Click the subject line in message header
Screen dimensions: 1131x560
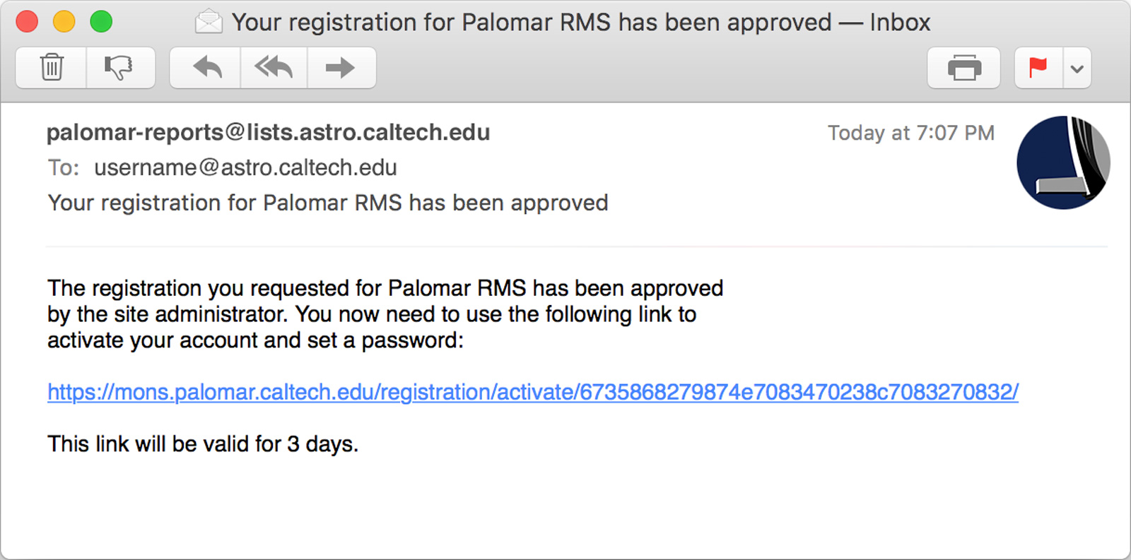(328, 203)
